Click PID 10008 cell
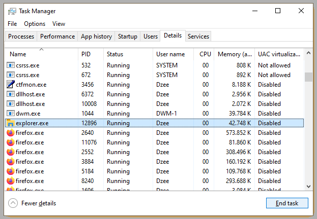 [x=89, y=104]
